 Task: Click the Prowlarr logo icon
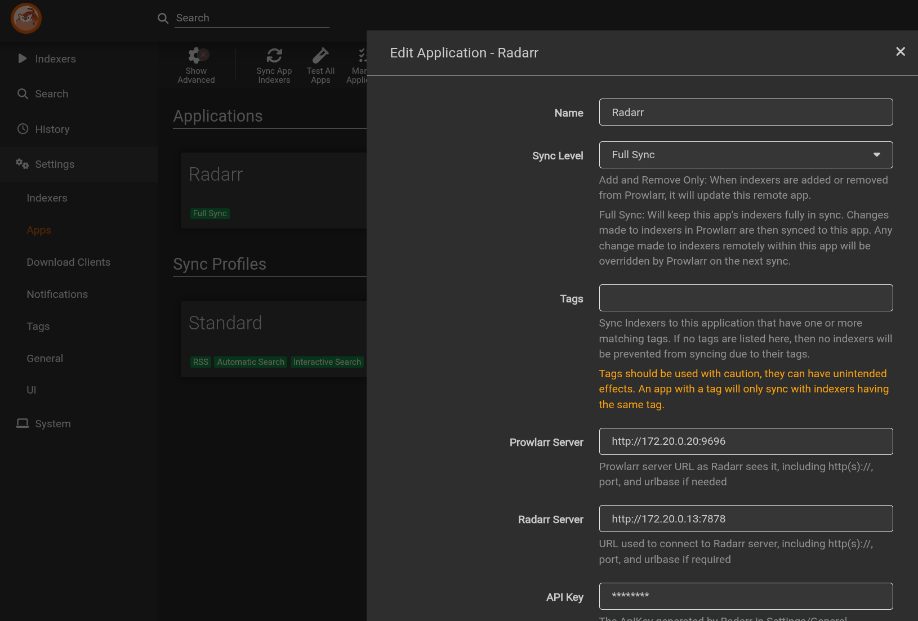click(x=26, y=18)
